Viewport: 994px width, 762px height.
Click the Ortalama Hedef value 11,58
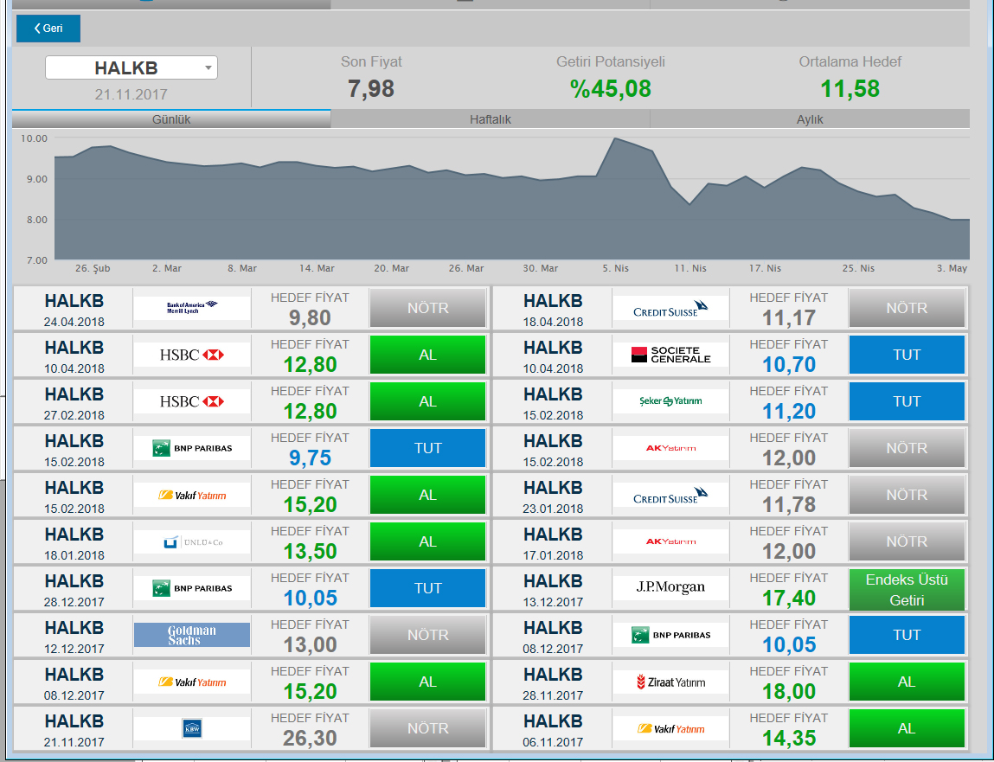[850, 89]
